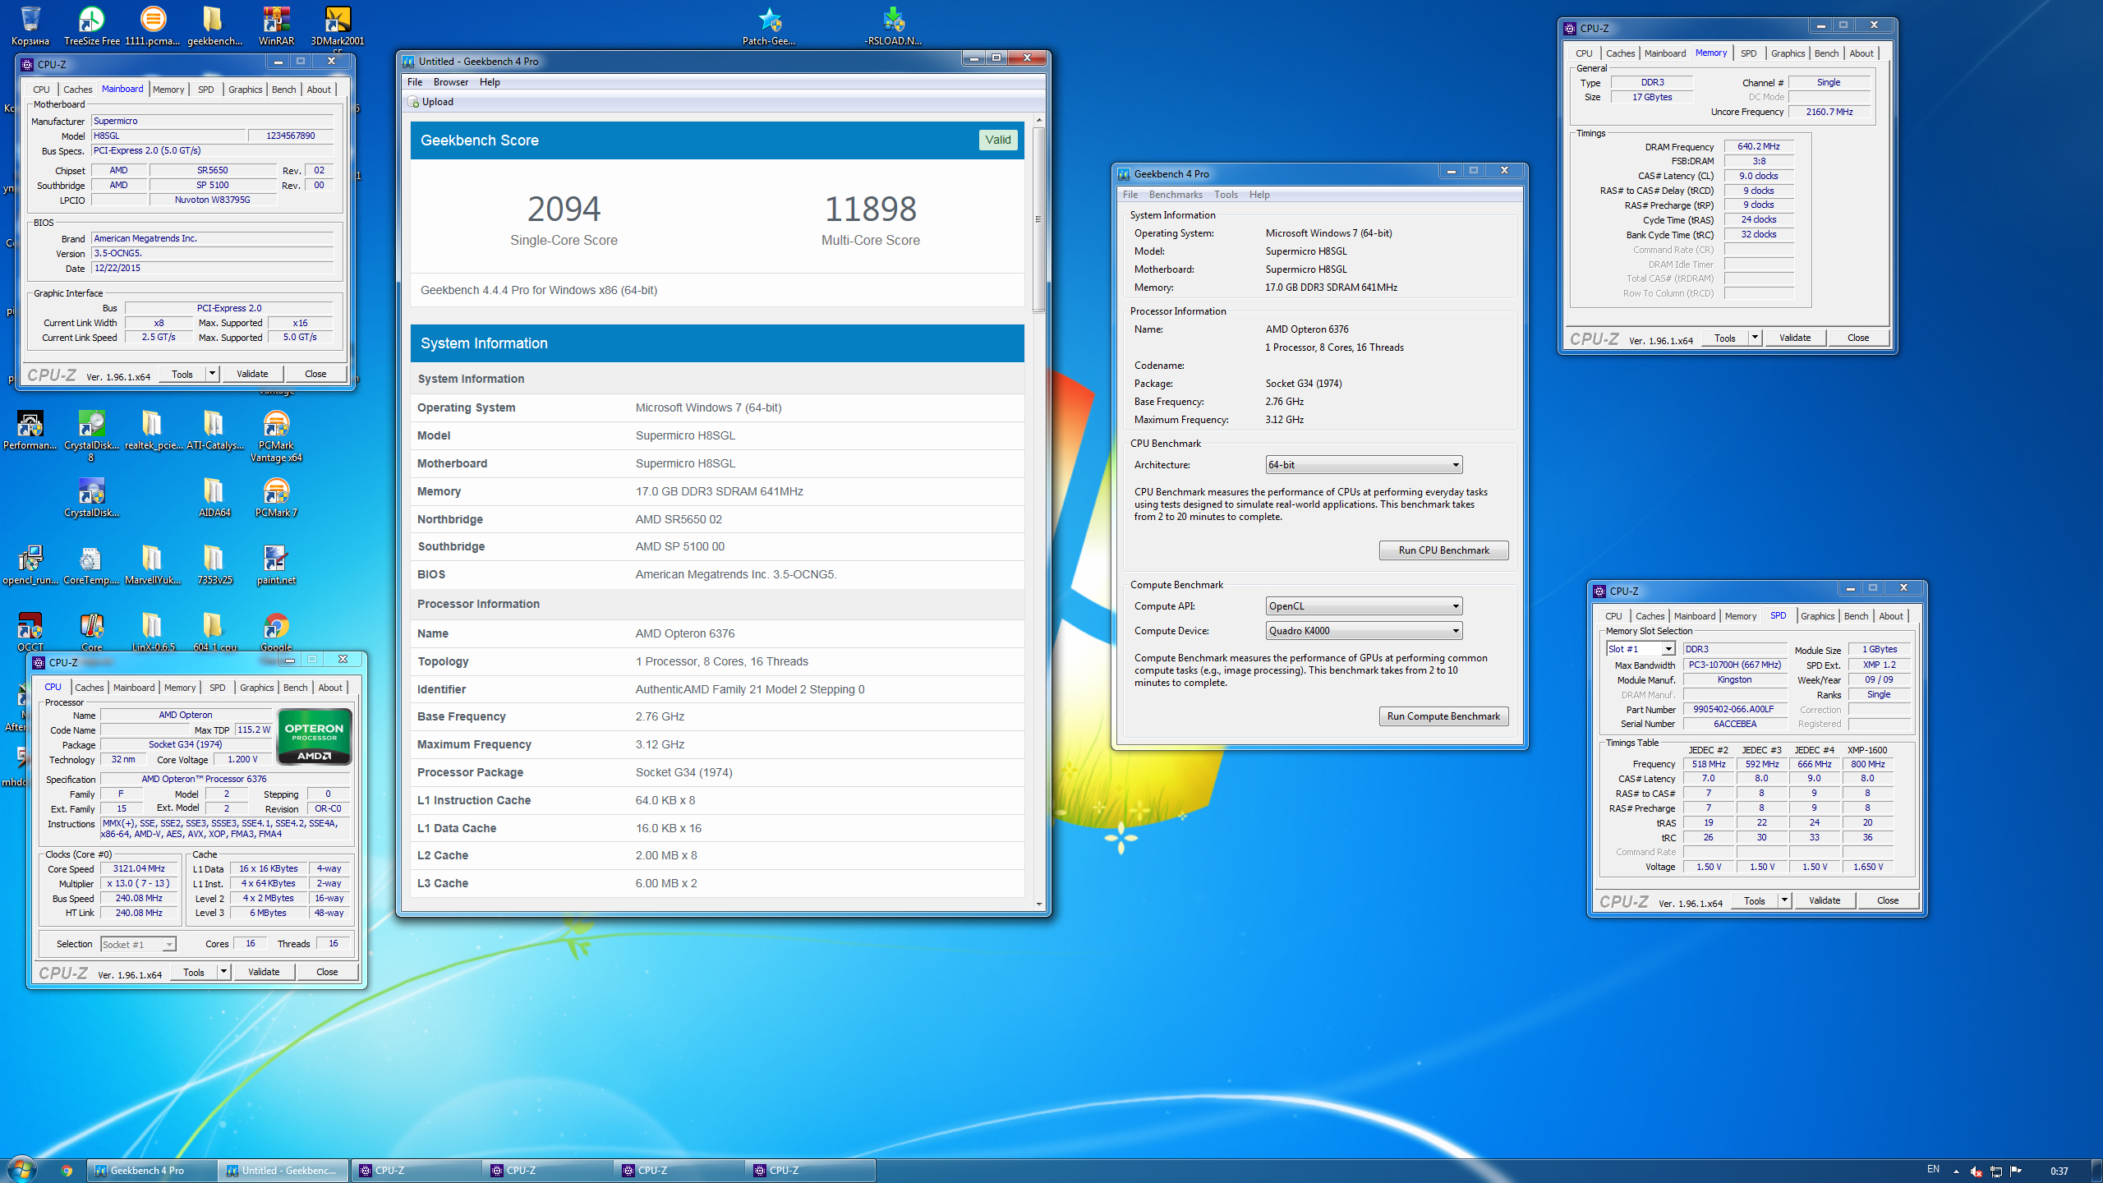
Task: Open the Tools arrow in Mainboard CPU-Z window
Action: click(x=212, y=374)
